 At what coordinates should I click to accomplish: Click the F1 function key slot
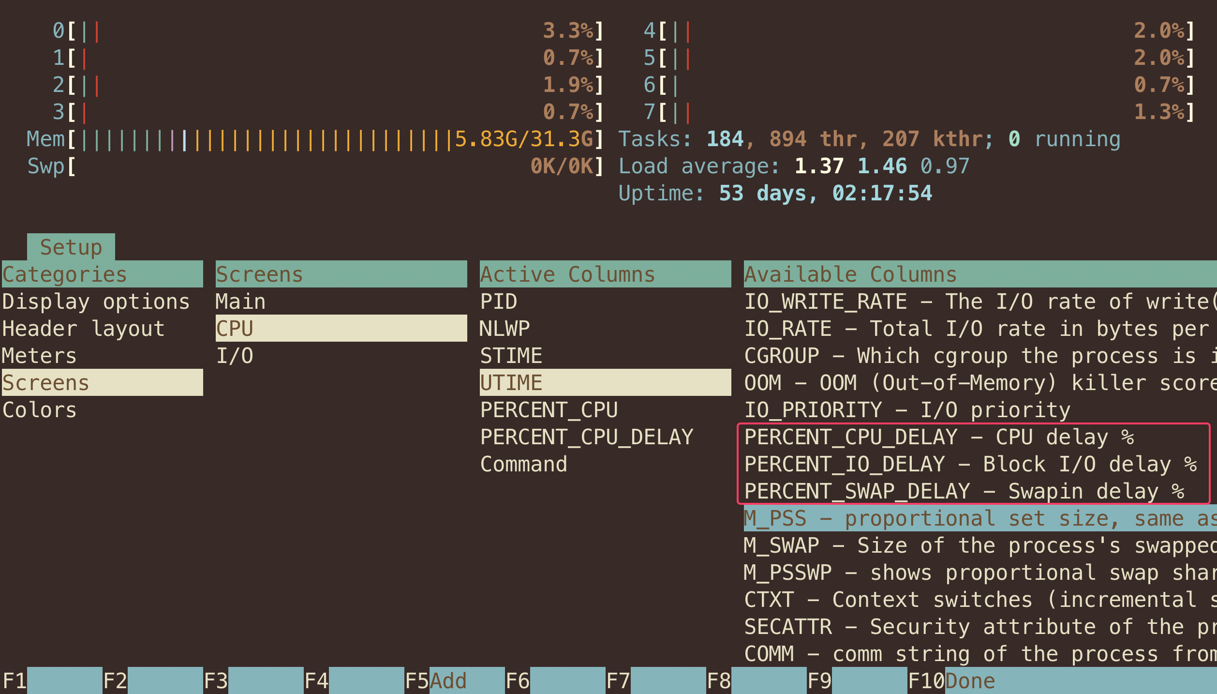pos(52,680)
